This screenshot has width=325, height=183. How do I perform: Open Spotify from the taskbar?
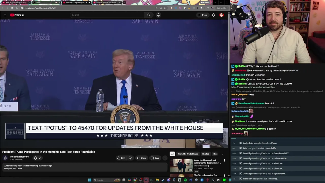click(x=185, y=180)
